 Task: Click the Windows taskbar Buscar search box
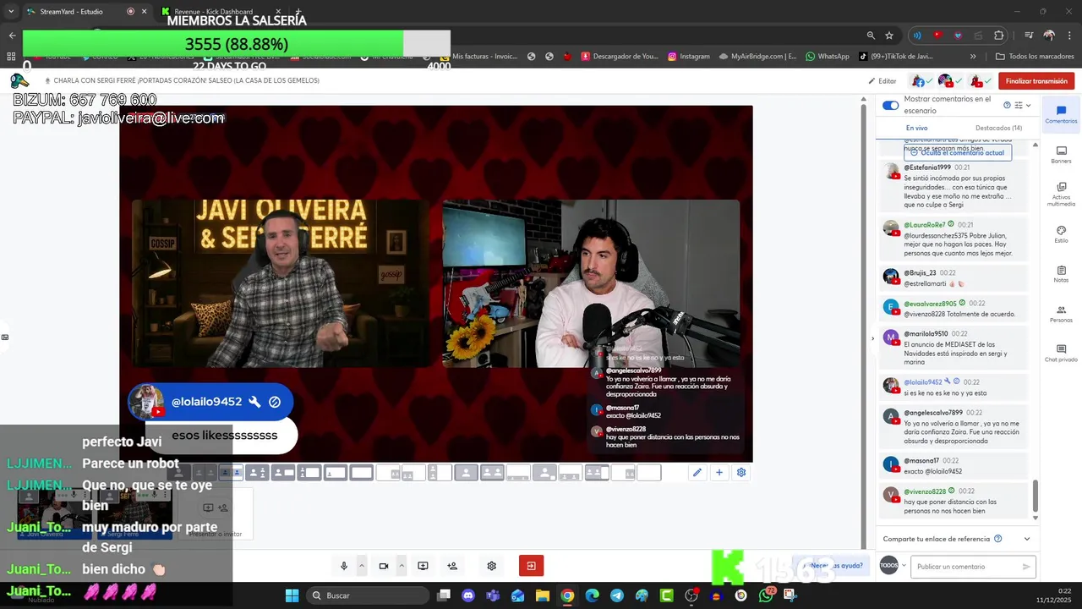[369, 595]
